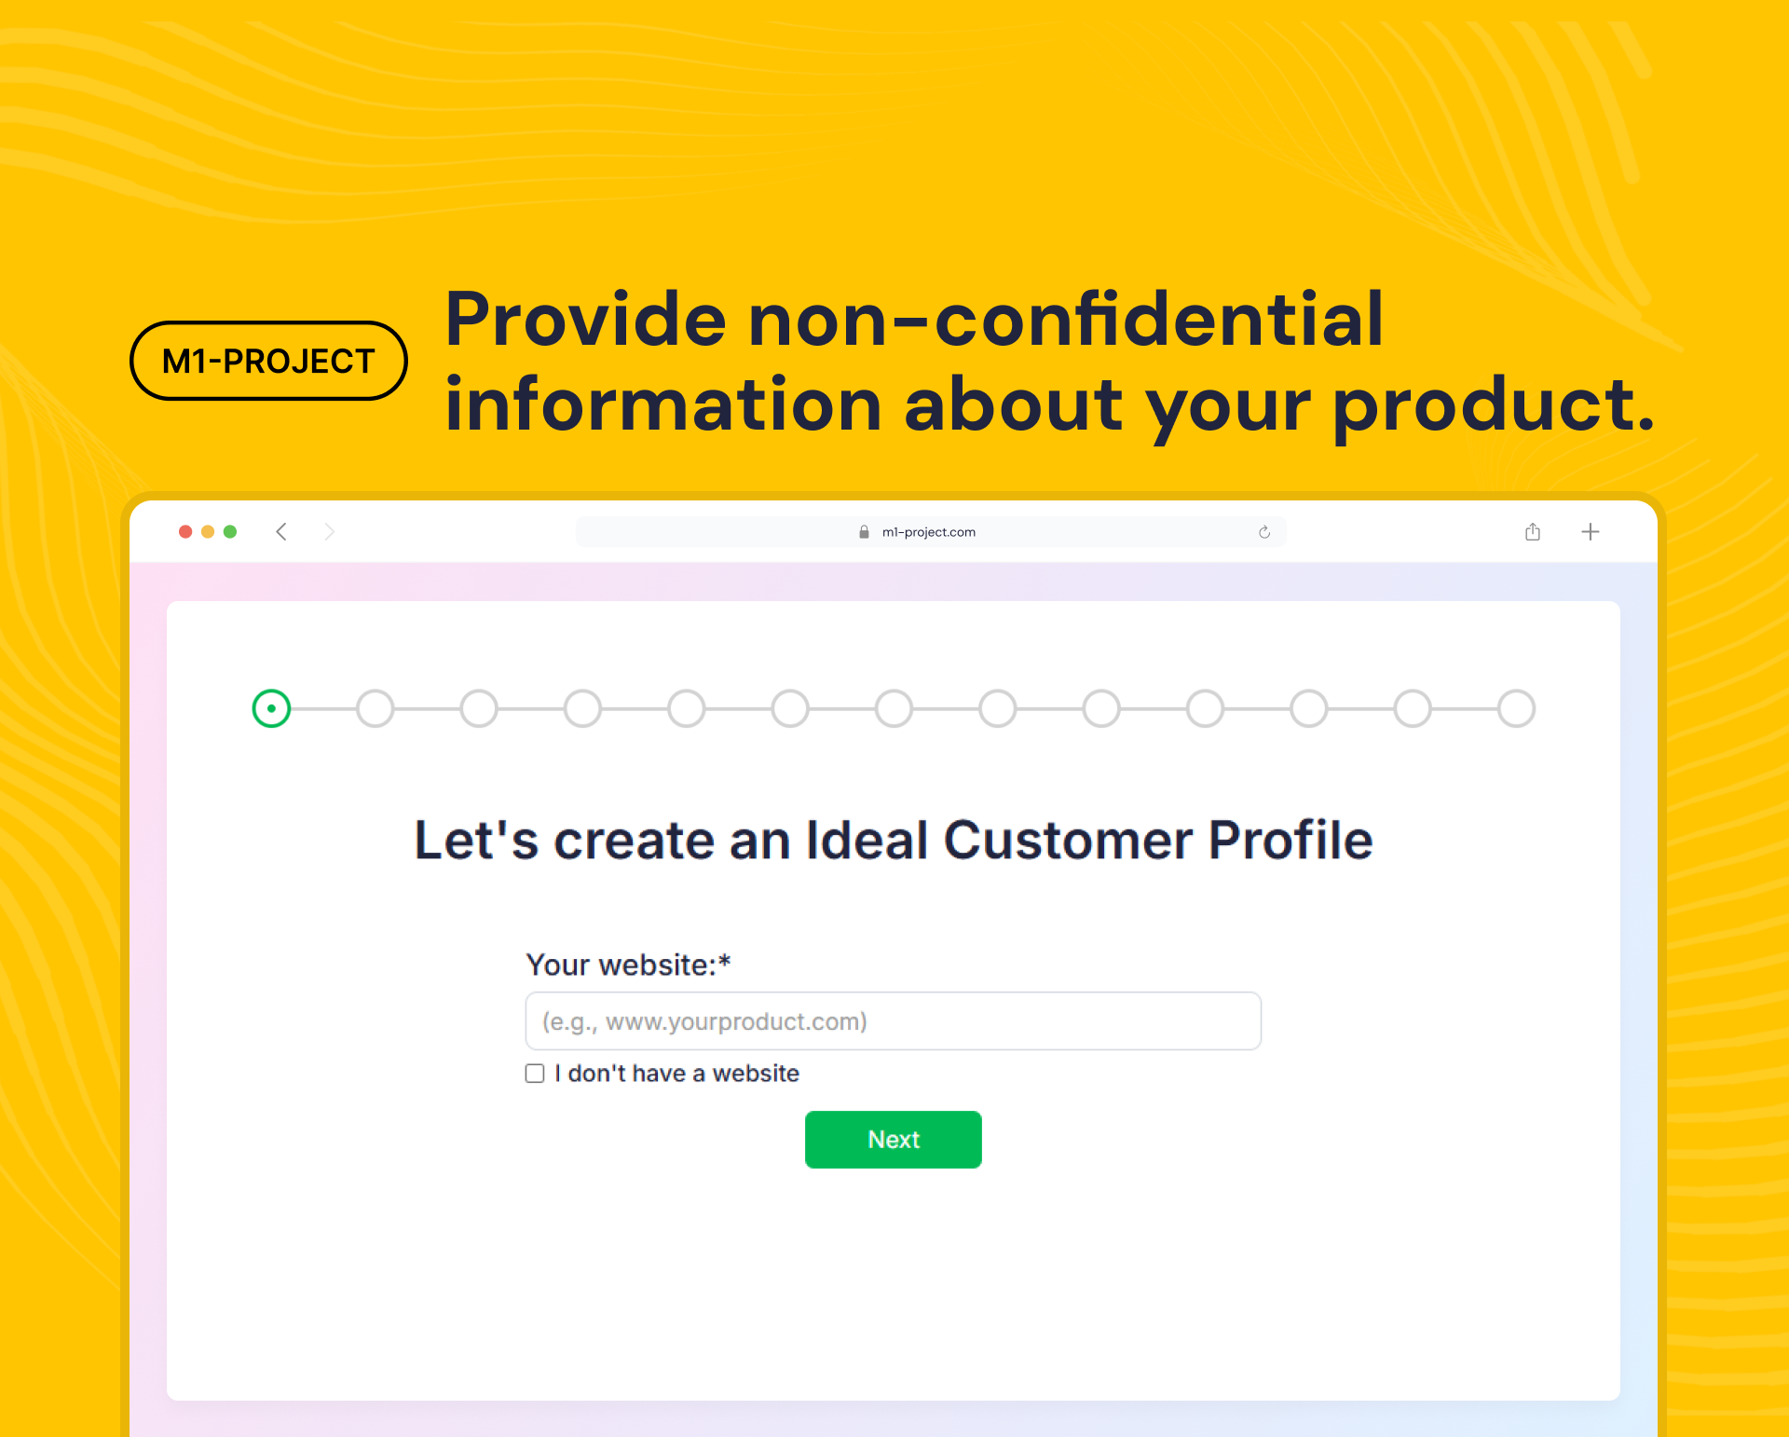Open a new tab with plus icon
Screen dimensions: 1789x1437
1591,532
